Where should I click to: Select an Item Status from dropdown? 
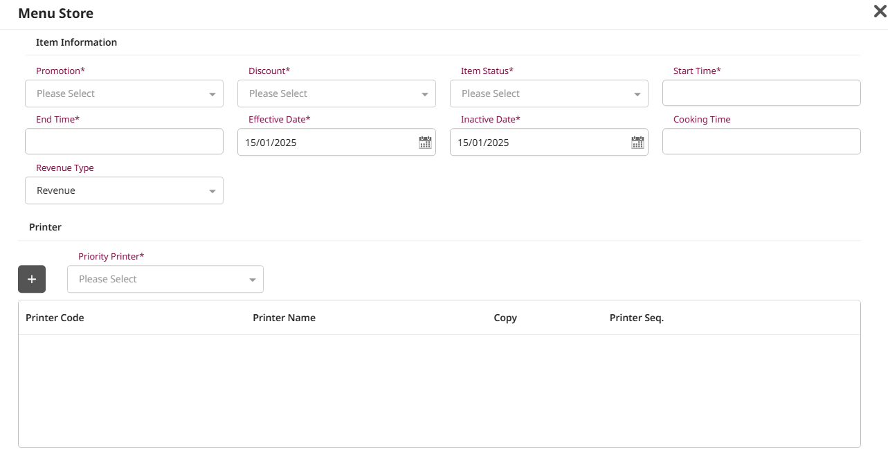pyautogui.click(x=549, y=93)
